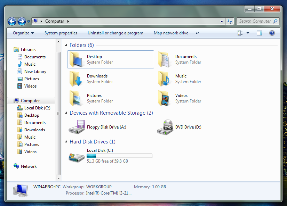Viewport: 287px width, 206px height.
Task: Click Map network drive
Action: (x=171, y=33)
